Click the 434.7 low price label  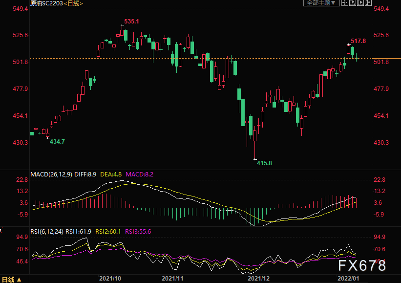(57, 142)
